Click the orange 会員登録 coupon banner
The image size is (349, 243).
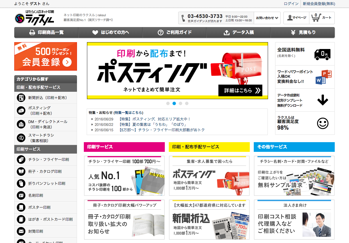[x=46, y=56]
